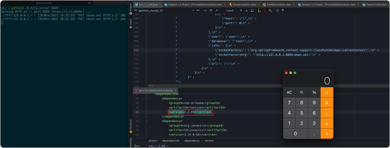Close the poc_1_2_80 run tab
Viewport: 390px width, 148px height.
[168, 146]
